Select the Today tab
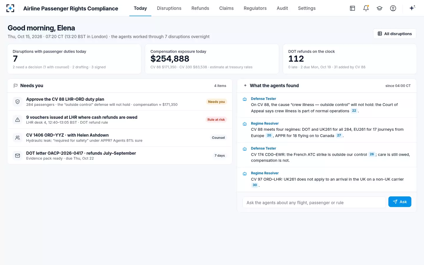Screen dimensions: 424x265 pyautogui.click(x=140, y=8)
